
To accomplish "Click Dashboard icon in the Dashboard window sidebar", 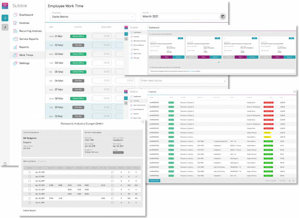I will (131, 33).
